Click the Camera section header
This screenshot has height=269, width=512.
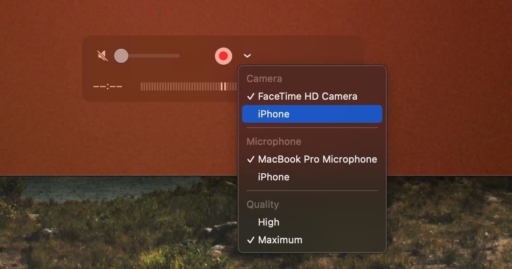pyautogui.click(x=264, y=79)
